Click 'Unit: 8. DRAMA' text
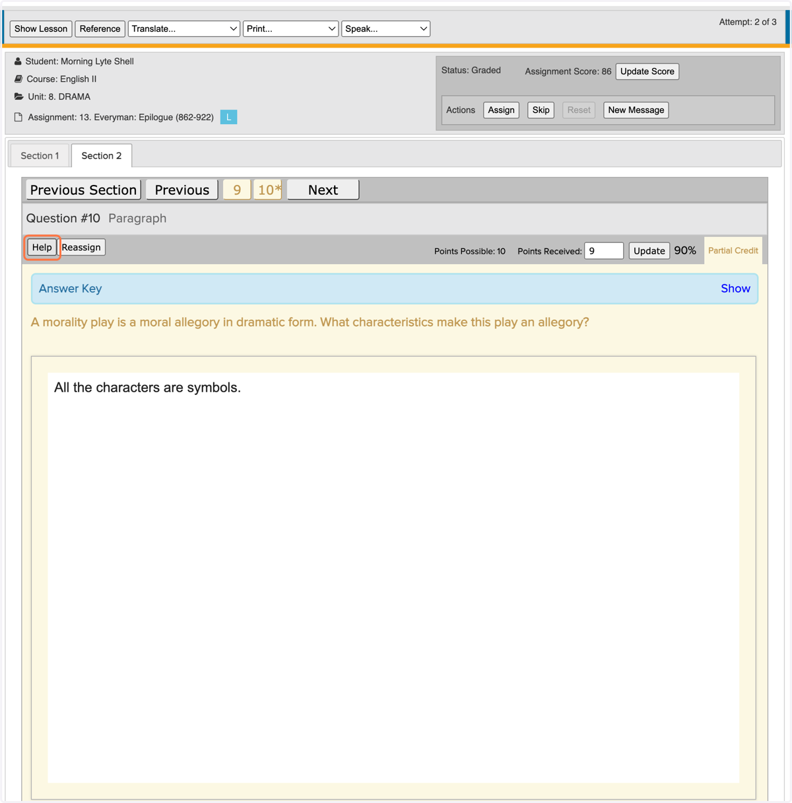 (59, 96)
